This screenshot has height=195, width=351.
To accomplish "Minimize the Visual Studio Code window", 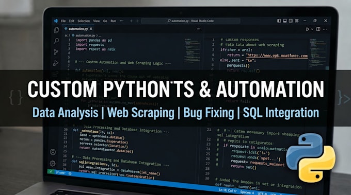I will (x=305, y=21).
